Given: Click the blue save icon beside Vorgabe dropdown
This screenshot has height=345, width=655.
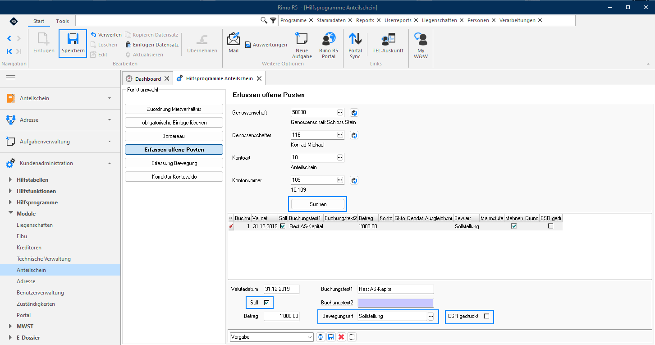Looking at the screenshot, I should tap(331, 337).
